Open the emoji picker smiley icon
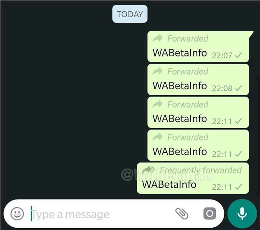 pyautogui.click(x=17, y=213)
